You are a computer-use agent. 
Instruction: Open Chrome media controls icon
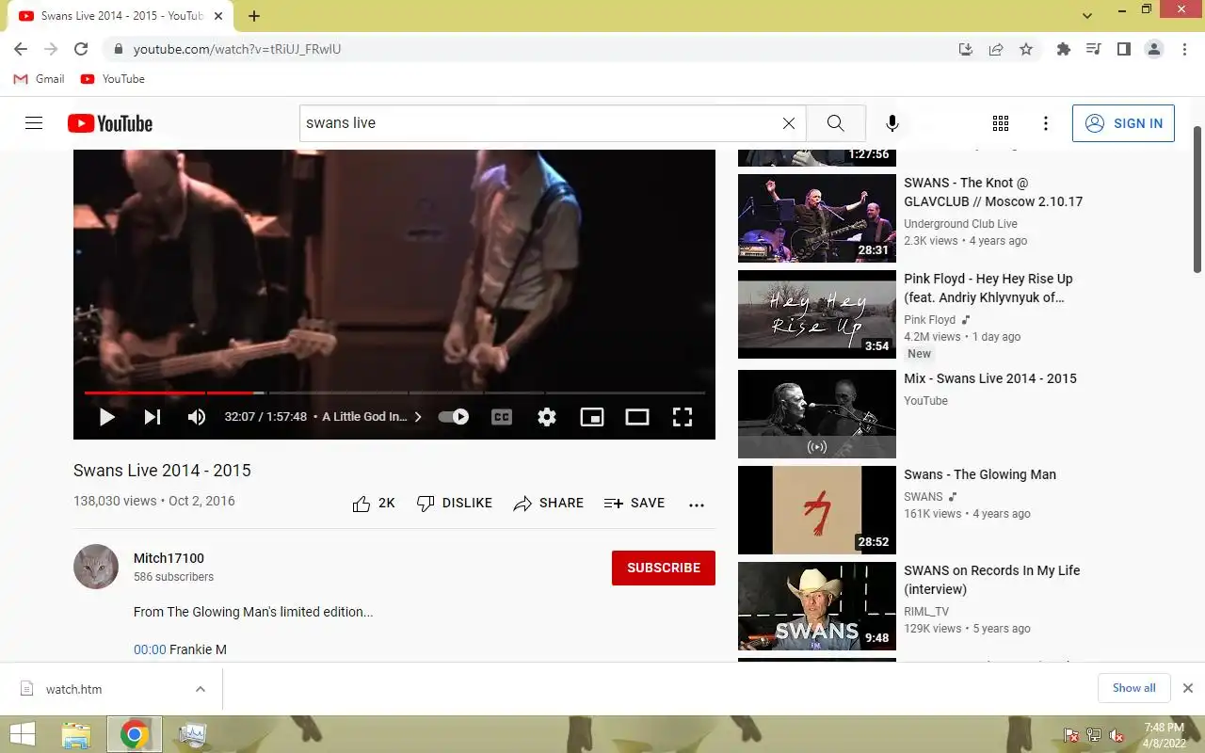1093,49
